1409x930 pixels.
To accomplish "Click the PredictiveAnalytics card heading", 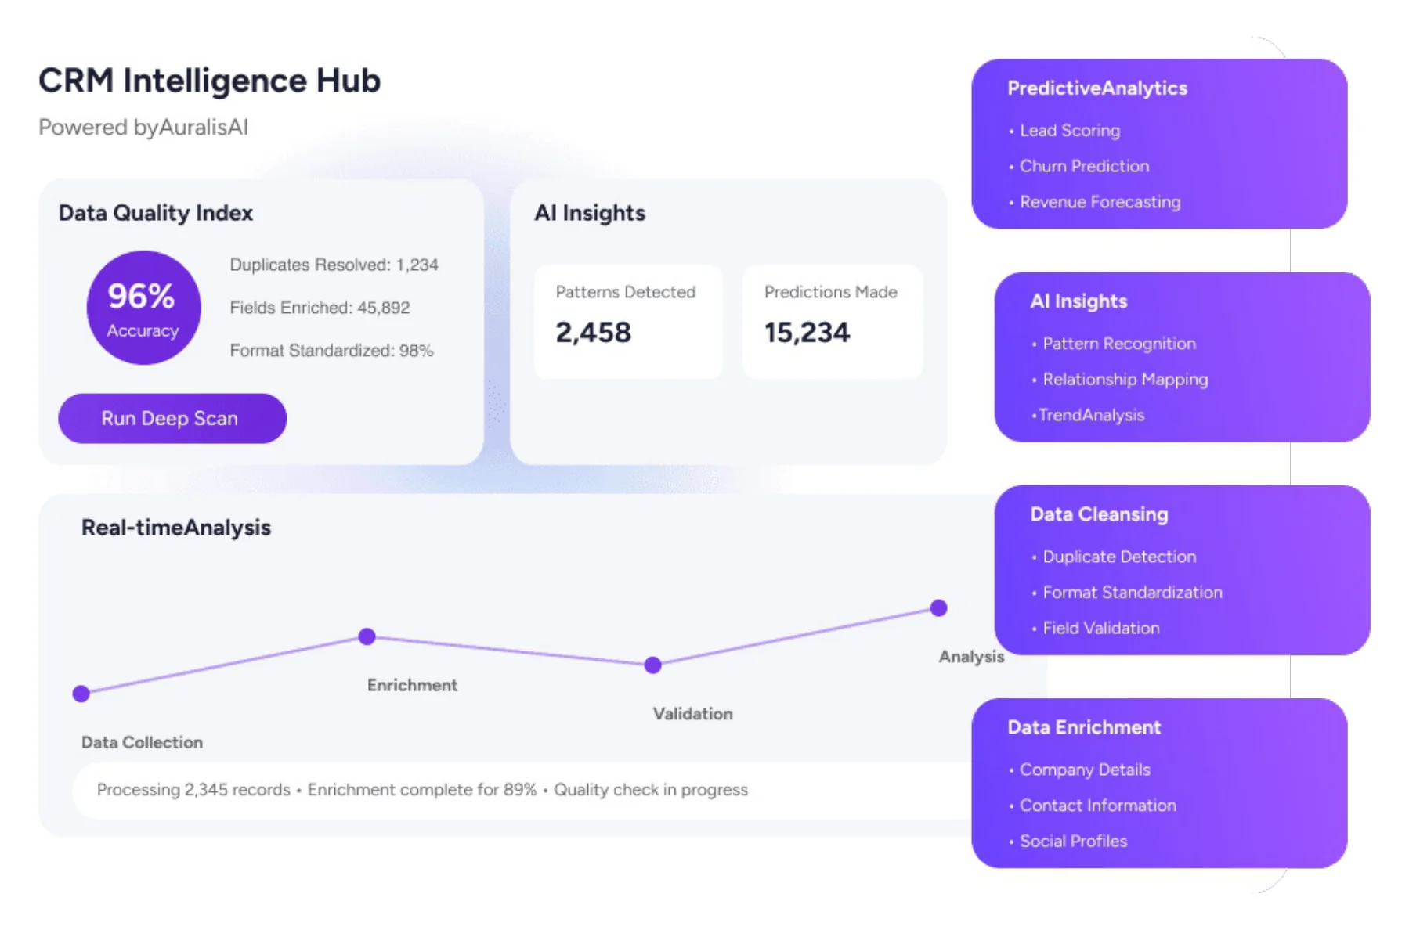I will point(1097,88).
